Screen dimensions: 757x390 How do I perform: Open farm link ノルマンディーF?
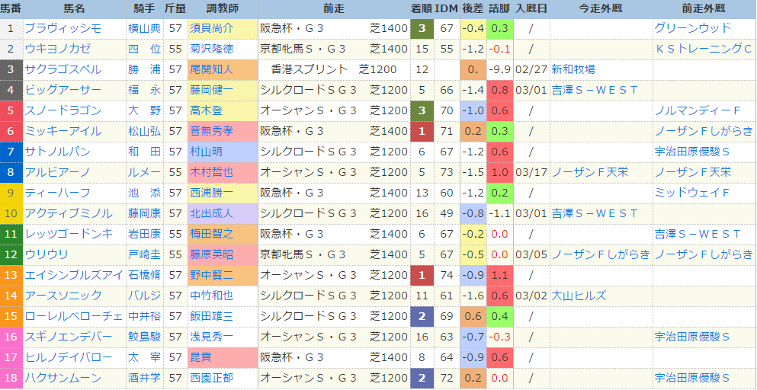tap(698, 111)
